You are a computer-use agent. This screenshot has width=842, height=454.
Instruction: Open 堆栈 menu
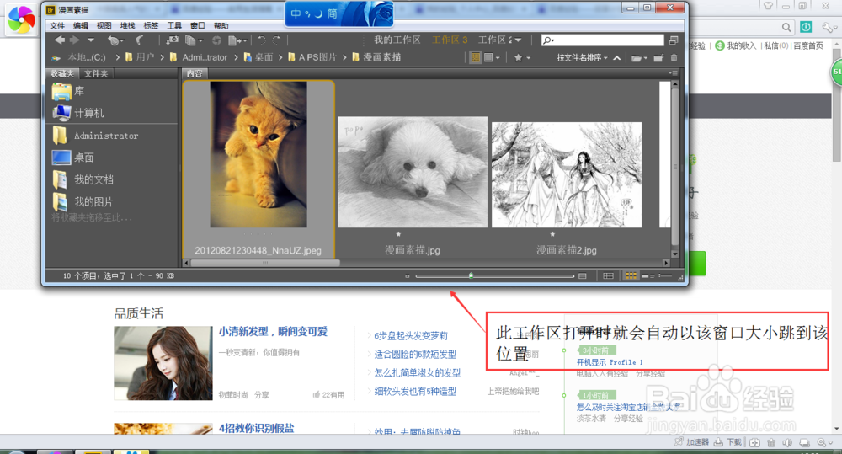[127, 26]
